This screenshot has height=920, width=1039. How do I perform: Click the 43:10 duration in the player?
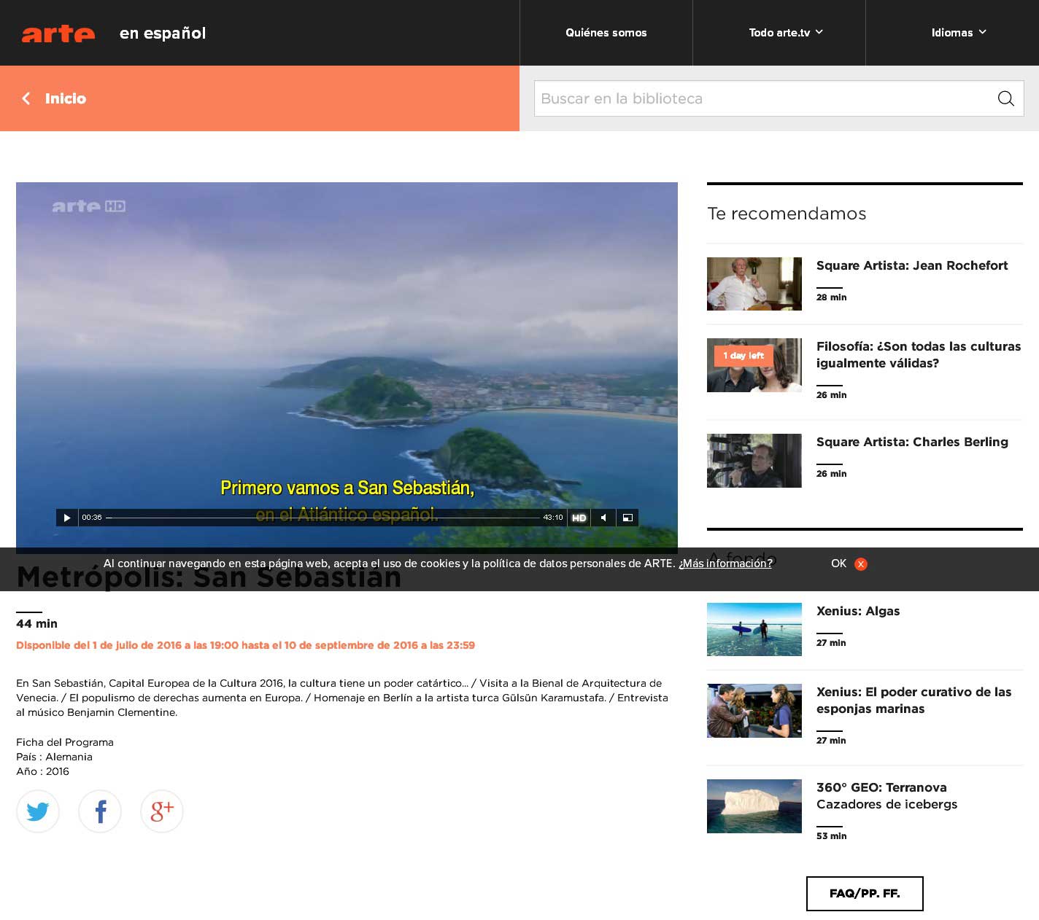coord(553,518)
